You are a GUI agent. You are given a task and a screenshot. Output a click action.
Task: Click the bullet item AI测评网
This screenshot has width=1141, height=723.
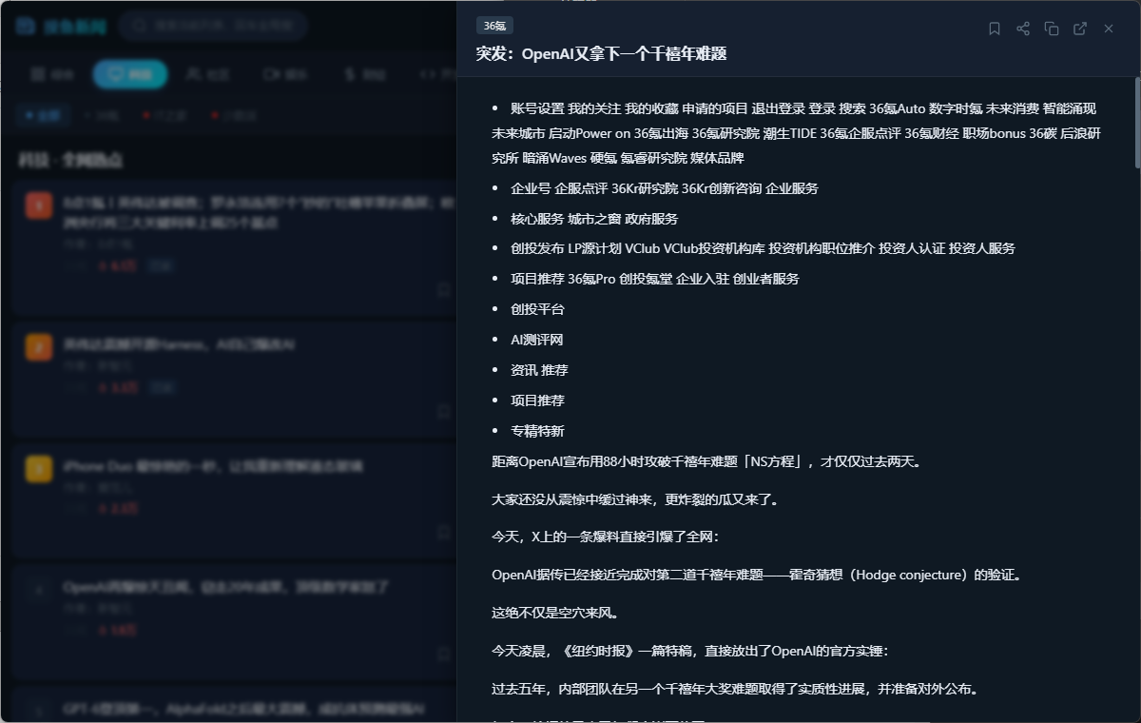(537, 340)
